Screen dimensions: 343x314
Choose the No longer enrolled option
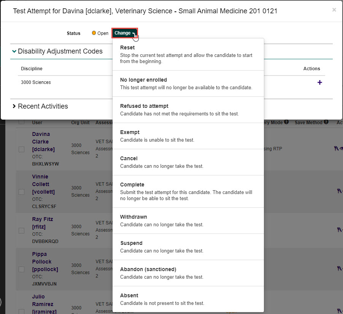coord(143,80)
